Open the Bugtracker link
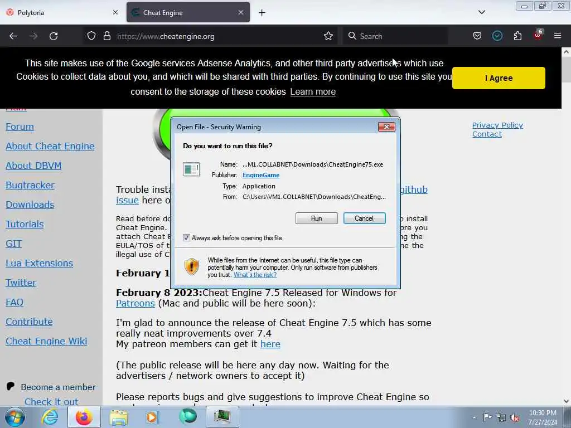 click(x=30, y=185)
